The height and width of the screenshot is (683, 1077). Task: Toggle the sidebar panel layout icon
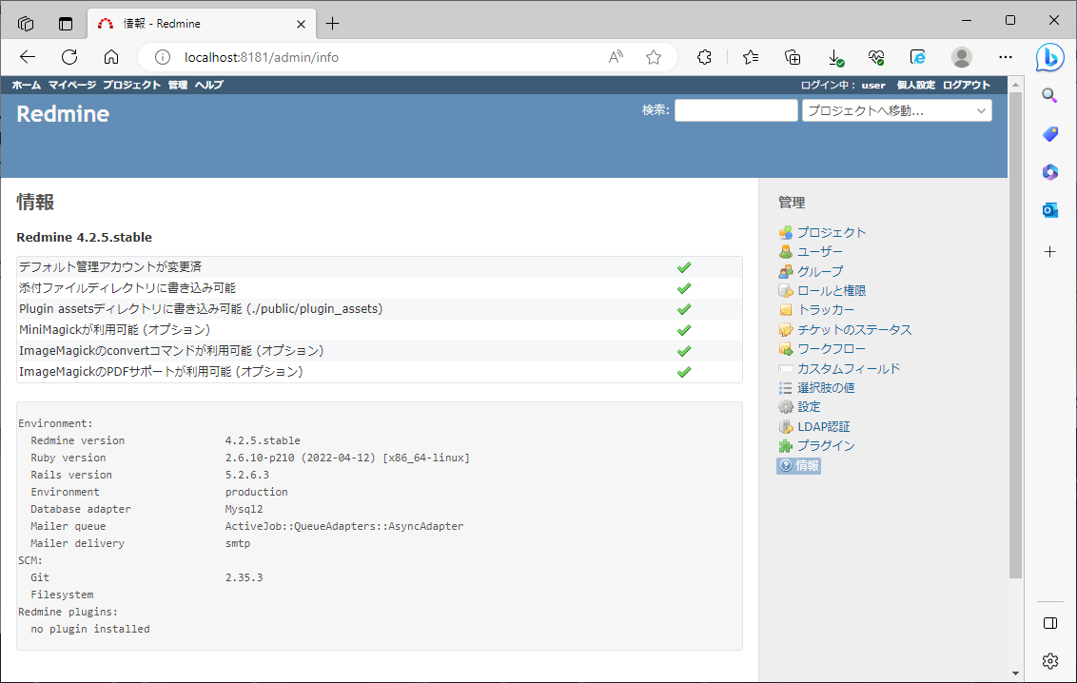pos(1049,622)
